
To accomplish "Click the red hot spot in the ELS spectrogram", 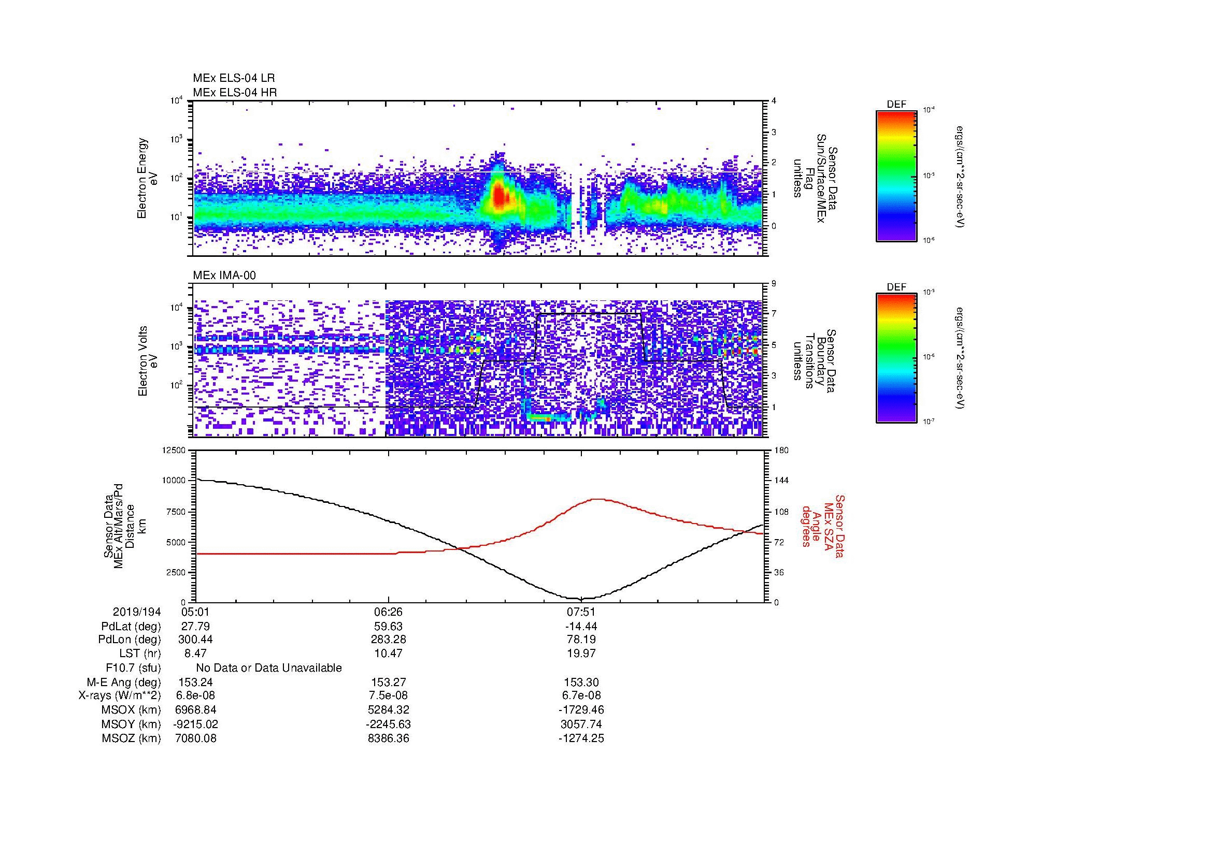I will pos(499,196).
